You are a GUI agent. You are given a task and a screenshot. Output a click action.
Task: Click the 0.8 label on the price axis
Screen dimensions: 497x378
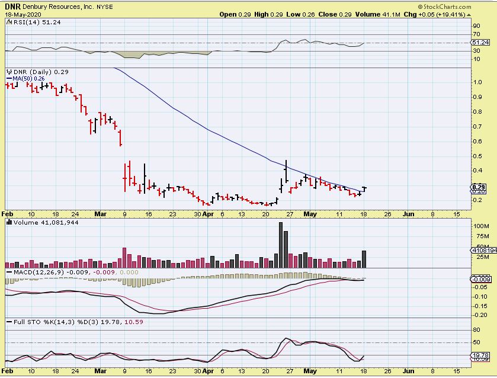coord(477,111)
